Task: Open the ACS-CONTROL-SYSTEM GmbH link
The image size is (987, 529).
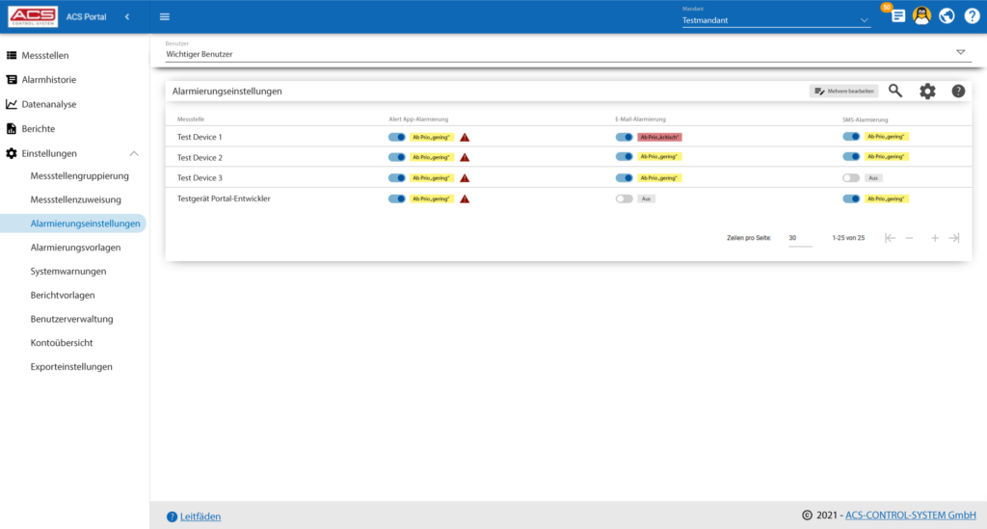Action: click(910, 516)
